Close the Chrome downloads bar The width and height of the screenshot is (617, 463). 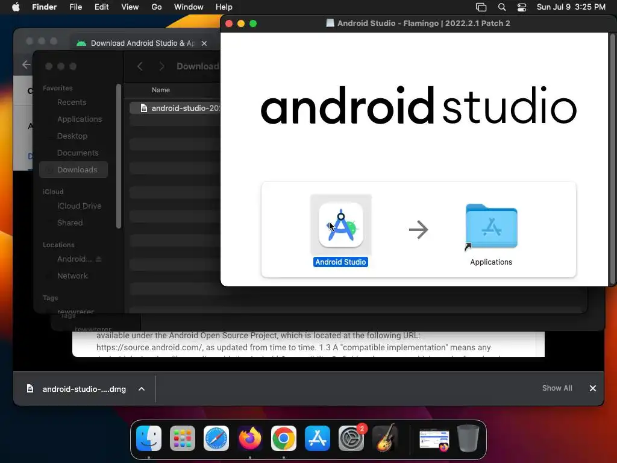pyautogui.click(x=593, y=389)
